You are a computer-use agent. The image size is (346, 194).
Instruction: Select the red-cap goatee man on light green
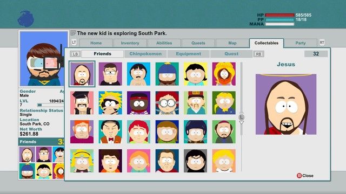(196, 103)
